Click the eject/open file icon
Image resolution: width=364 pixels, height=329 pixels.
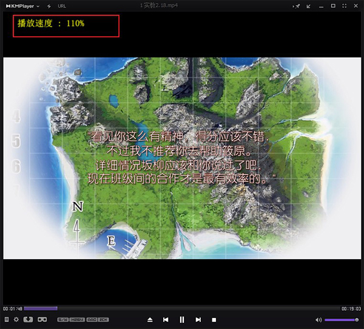[x=150, y=319]
